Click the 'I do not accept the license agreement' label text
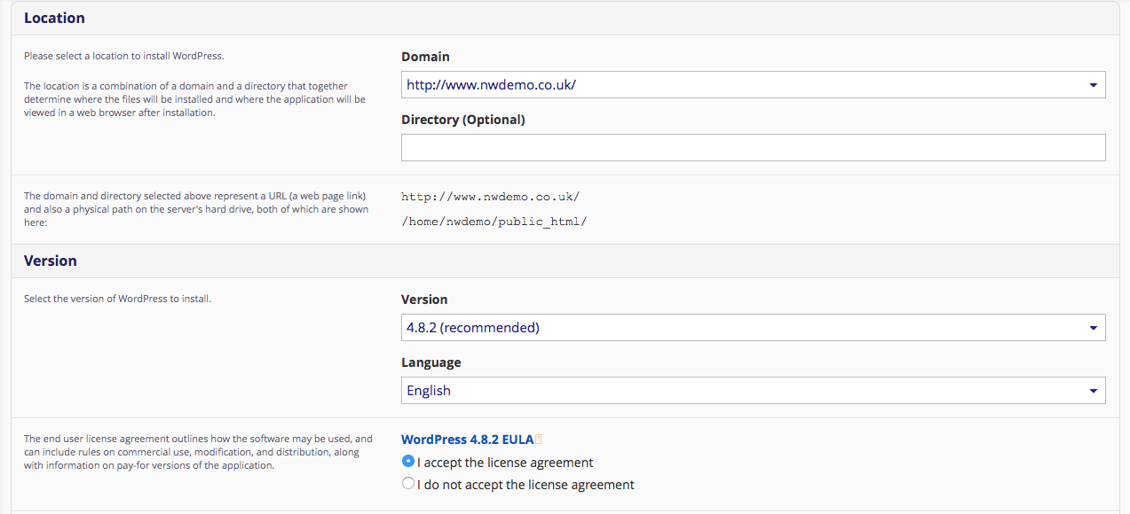The width and height of the screenshot is (1130, 514). pyautogui.click(x=525, y=485)
